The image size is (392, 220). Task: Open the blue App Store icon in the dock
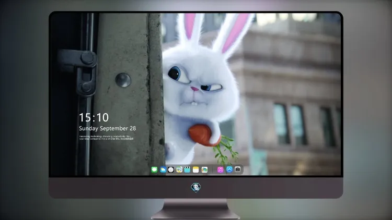pos(229,169)
